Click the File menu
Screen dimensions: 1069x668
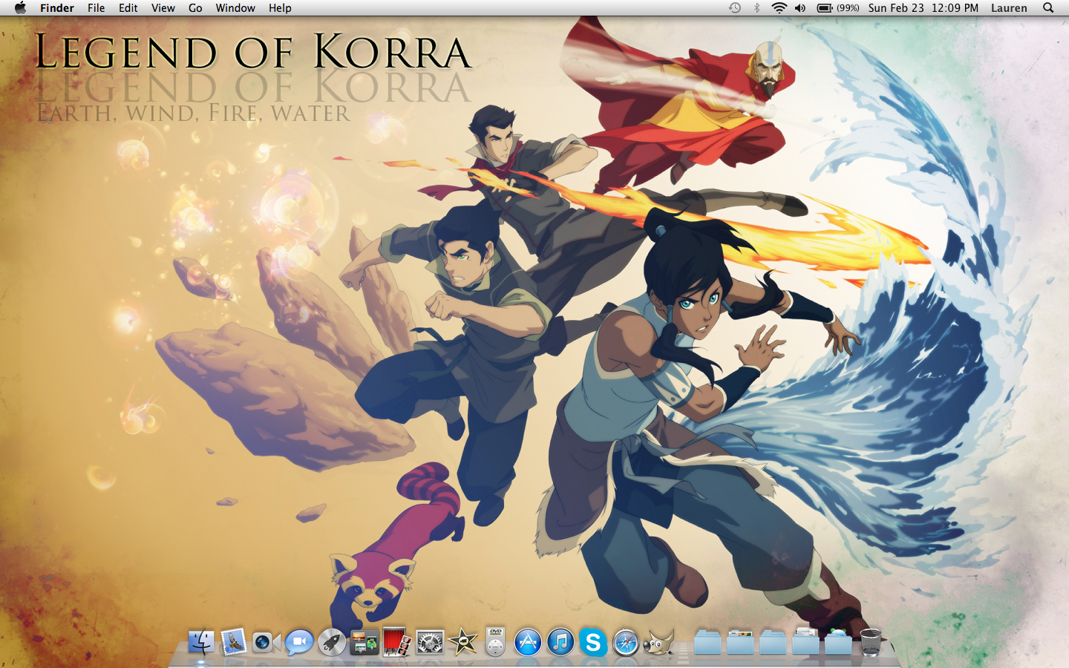pyautogui.click(x=96, y=8)
